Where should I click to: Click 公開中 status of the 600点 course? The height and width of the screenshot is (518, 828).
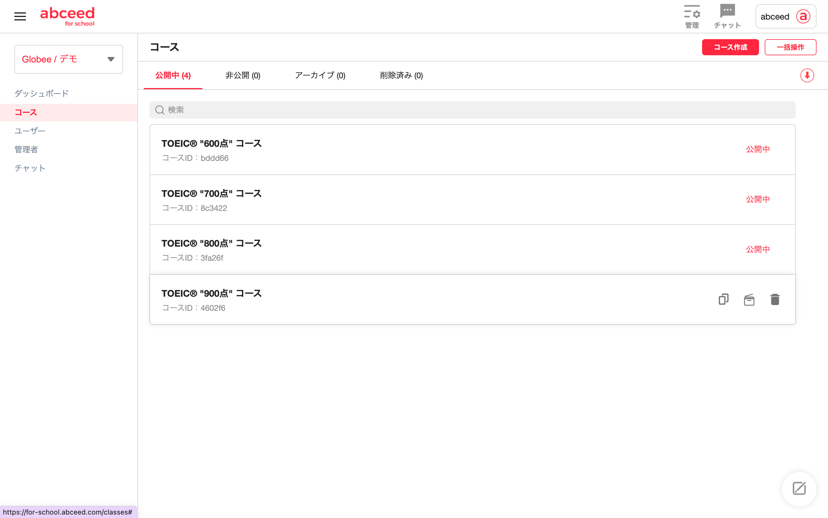(x=758, y=149)
